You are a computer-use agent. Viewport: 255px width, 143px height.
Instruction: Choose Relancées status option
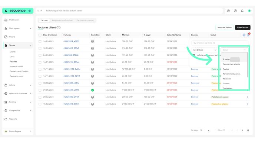tap(227, 79)
